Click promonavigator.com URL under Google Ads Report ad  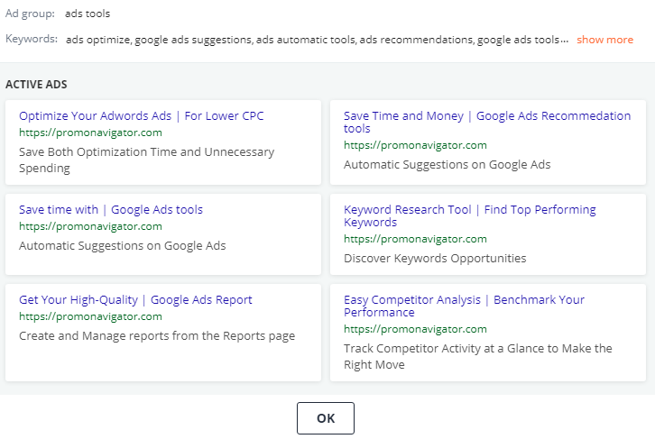point(90,316)
